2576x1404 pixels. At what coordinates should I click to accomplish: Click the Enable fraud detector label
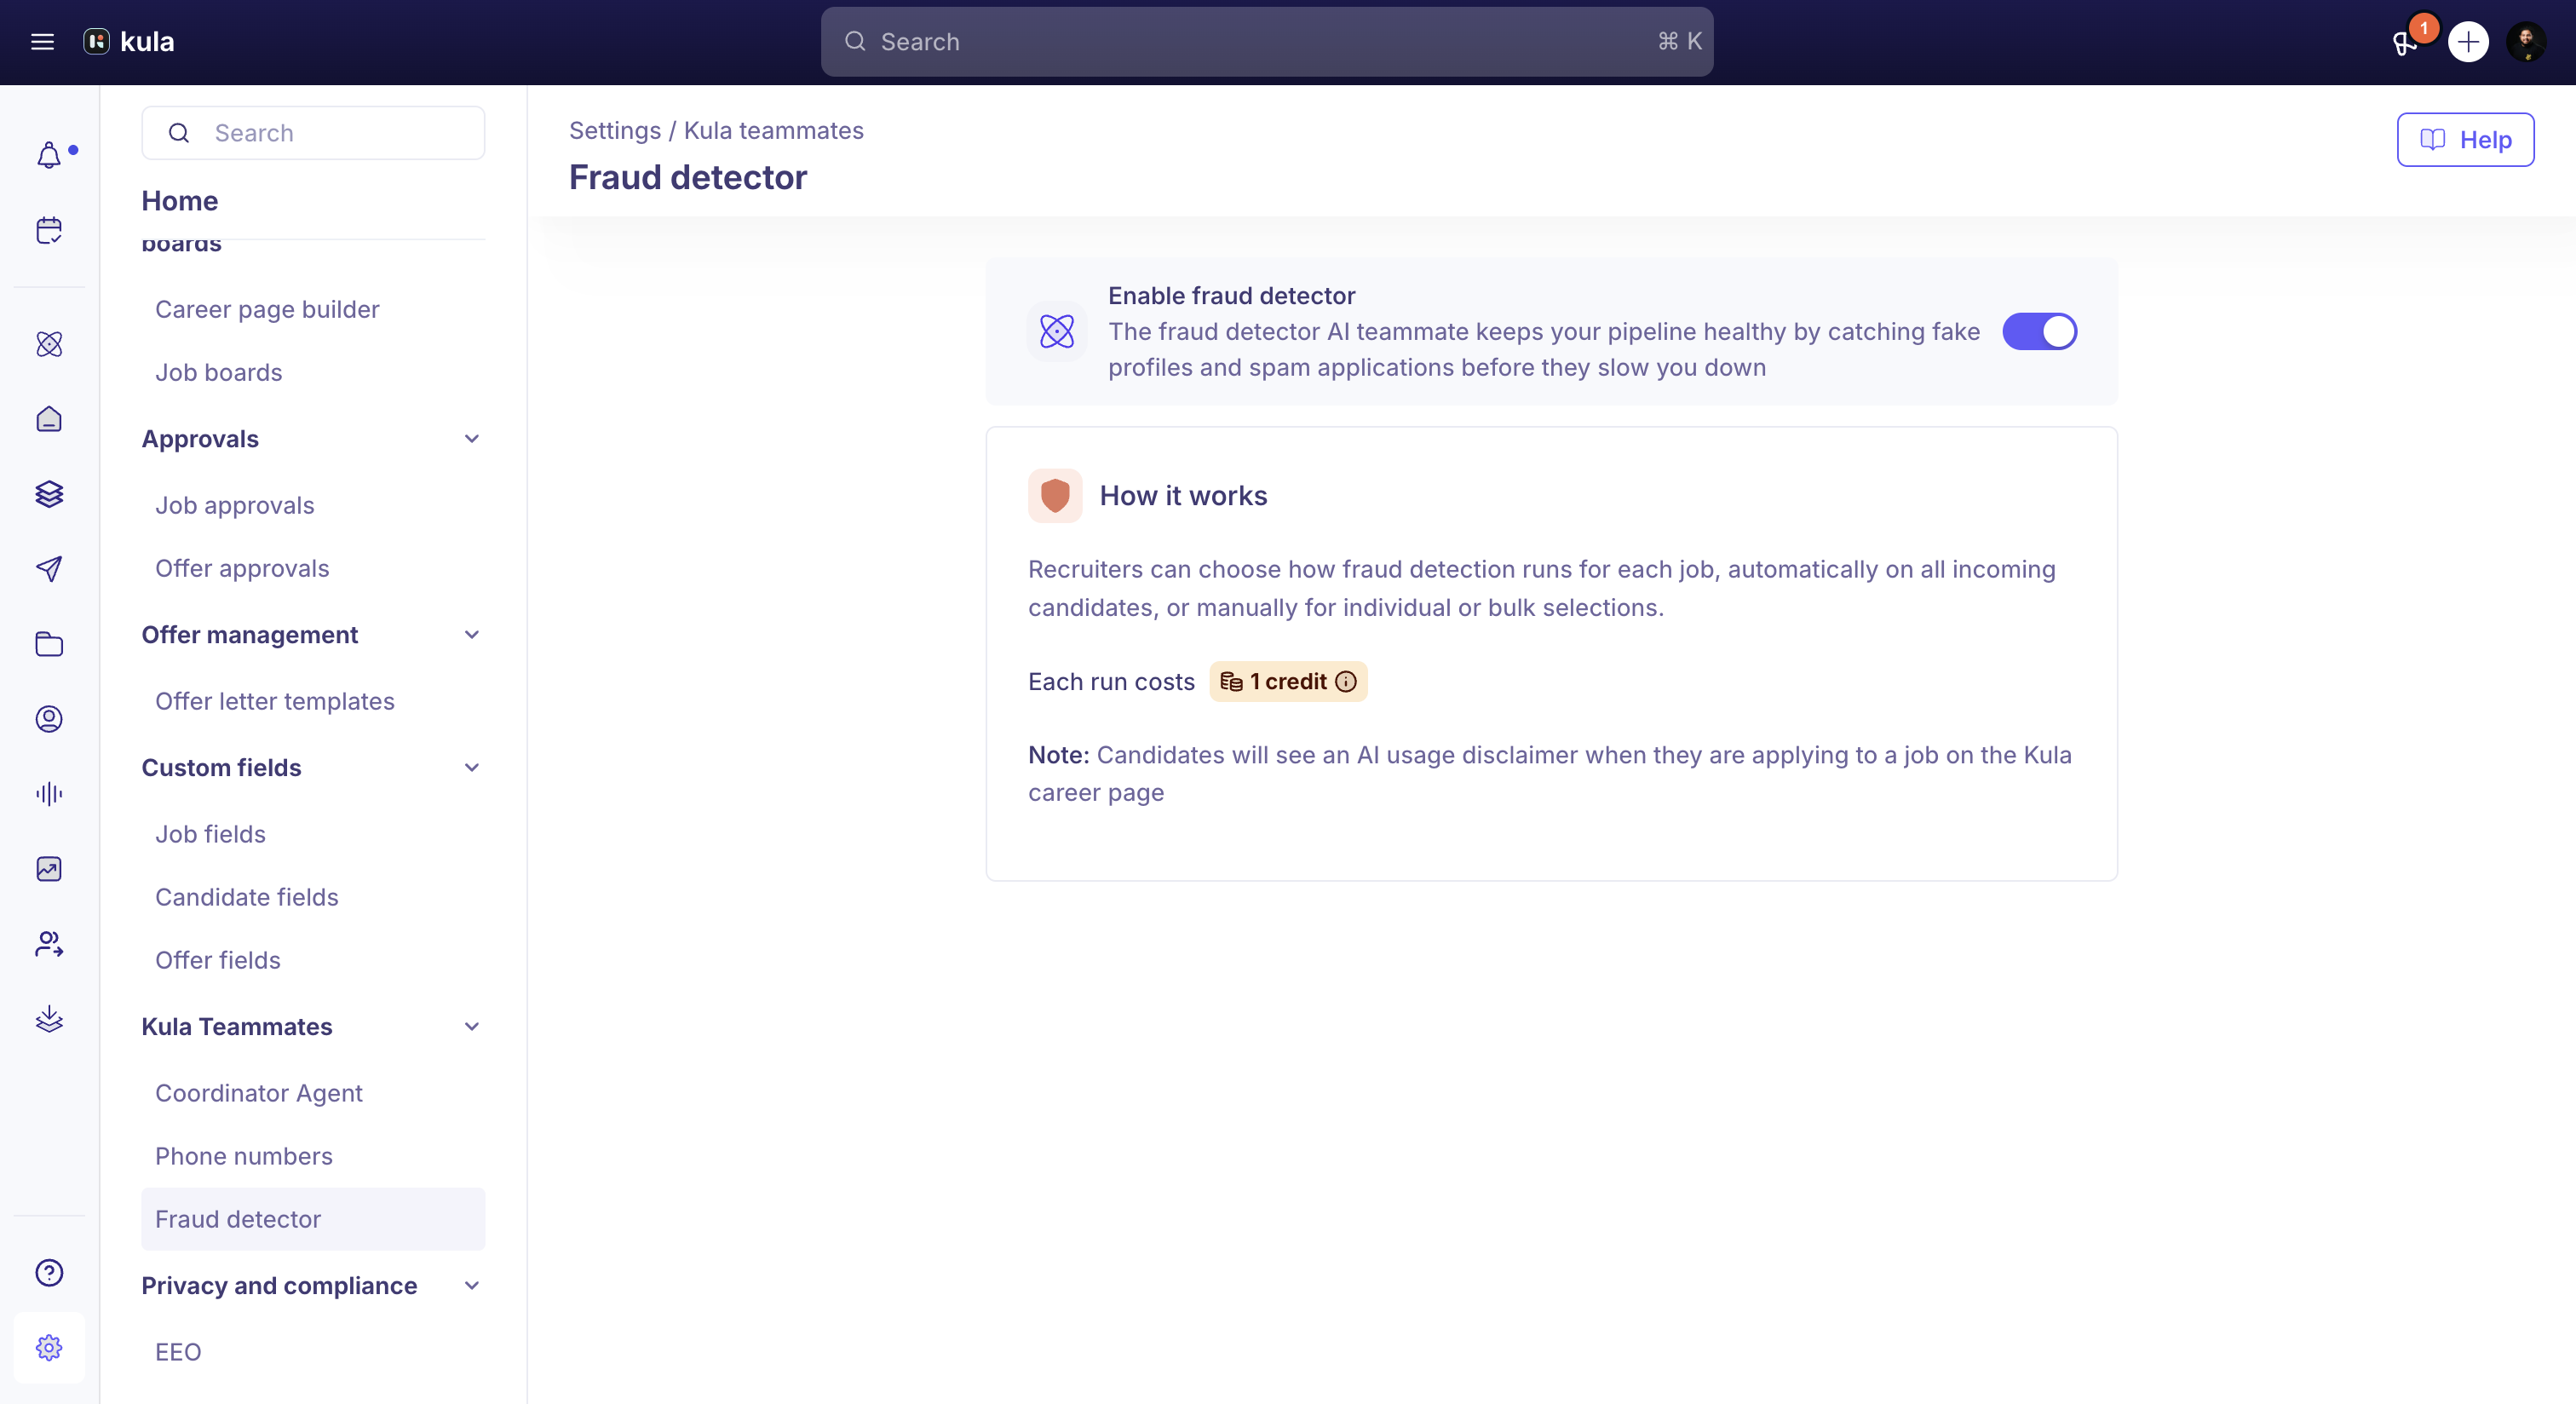(1232, 296)
